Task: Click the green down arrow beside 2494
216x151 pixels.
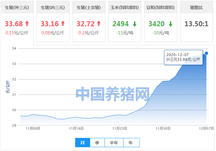Action: (x=135, y=24)
